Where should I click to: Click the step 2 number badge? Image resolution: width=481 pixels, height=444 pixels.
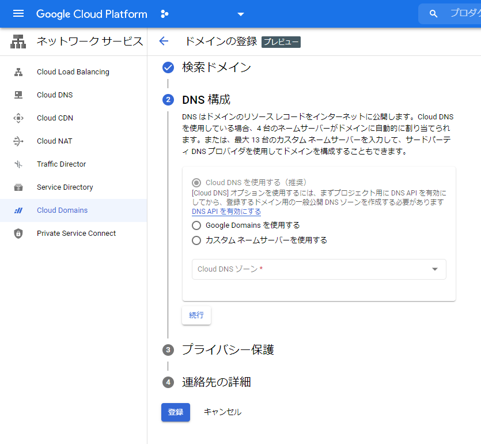[168, 100]
